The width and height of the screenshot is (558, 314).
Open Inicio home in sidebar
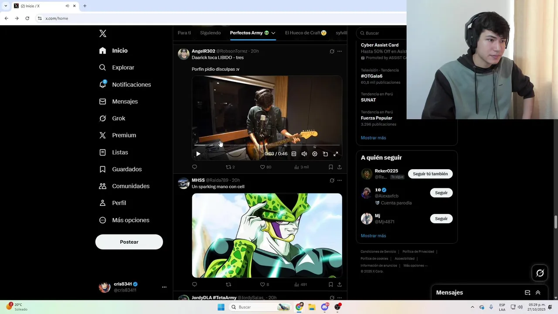(x=113, y=51)
